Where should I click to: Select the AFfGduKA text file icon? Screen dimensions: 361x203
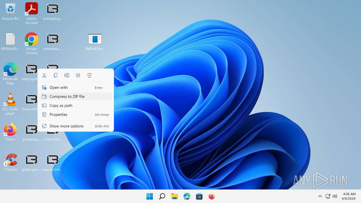pos(10,42)
